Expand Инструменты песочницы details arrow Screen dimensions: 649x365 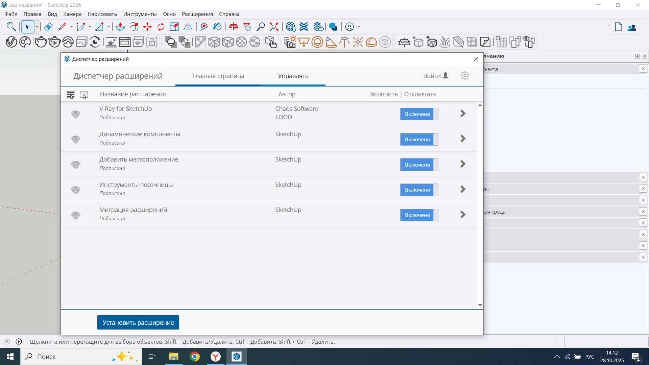point(463,189)
